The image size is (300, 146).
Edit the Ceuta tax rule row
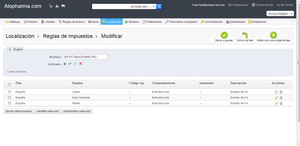[x=276, y=92]
